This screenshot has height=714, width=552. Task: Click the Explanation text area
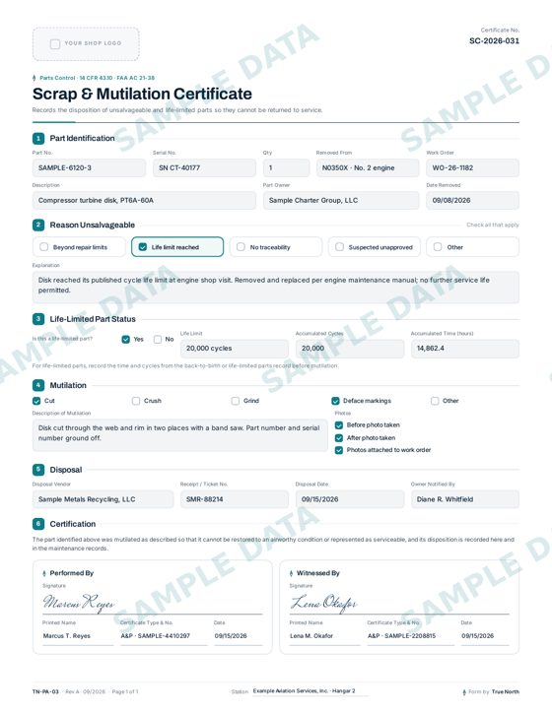[276, 287]
